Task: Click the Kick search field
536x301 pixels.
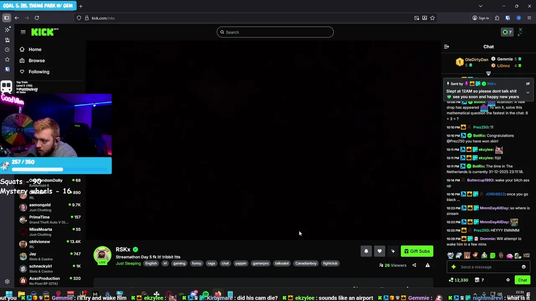Action: click(x=275, y=32)
